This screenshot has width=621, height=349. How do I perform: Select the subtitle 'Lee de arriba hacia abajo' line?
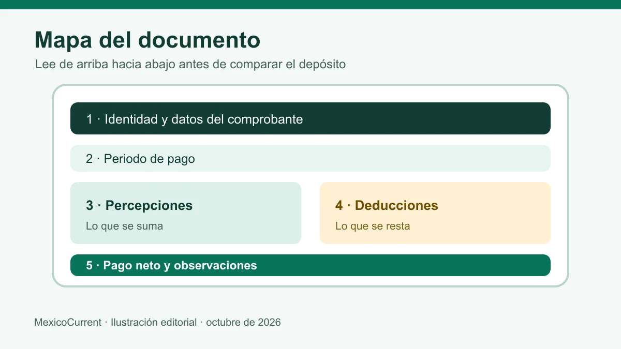click(x=190, y=65)
